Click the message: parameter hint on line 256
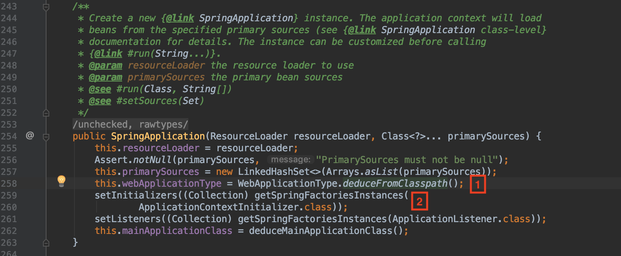This screenshot has width=621, height=256. [291, 160]
